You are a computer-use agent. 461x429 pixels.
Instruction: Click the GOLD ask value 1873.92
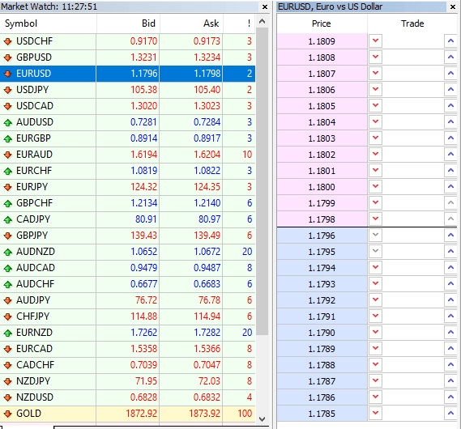coord(205,414)
